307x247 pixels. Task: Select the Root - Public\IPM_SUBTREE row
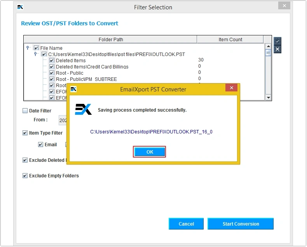(86, 79)
